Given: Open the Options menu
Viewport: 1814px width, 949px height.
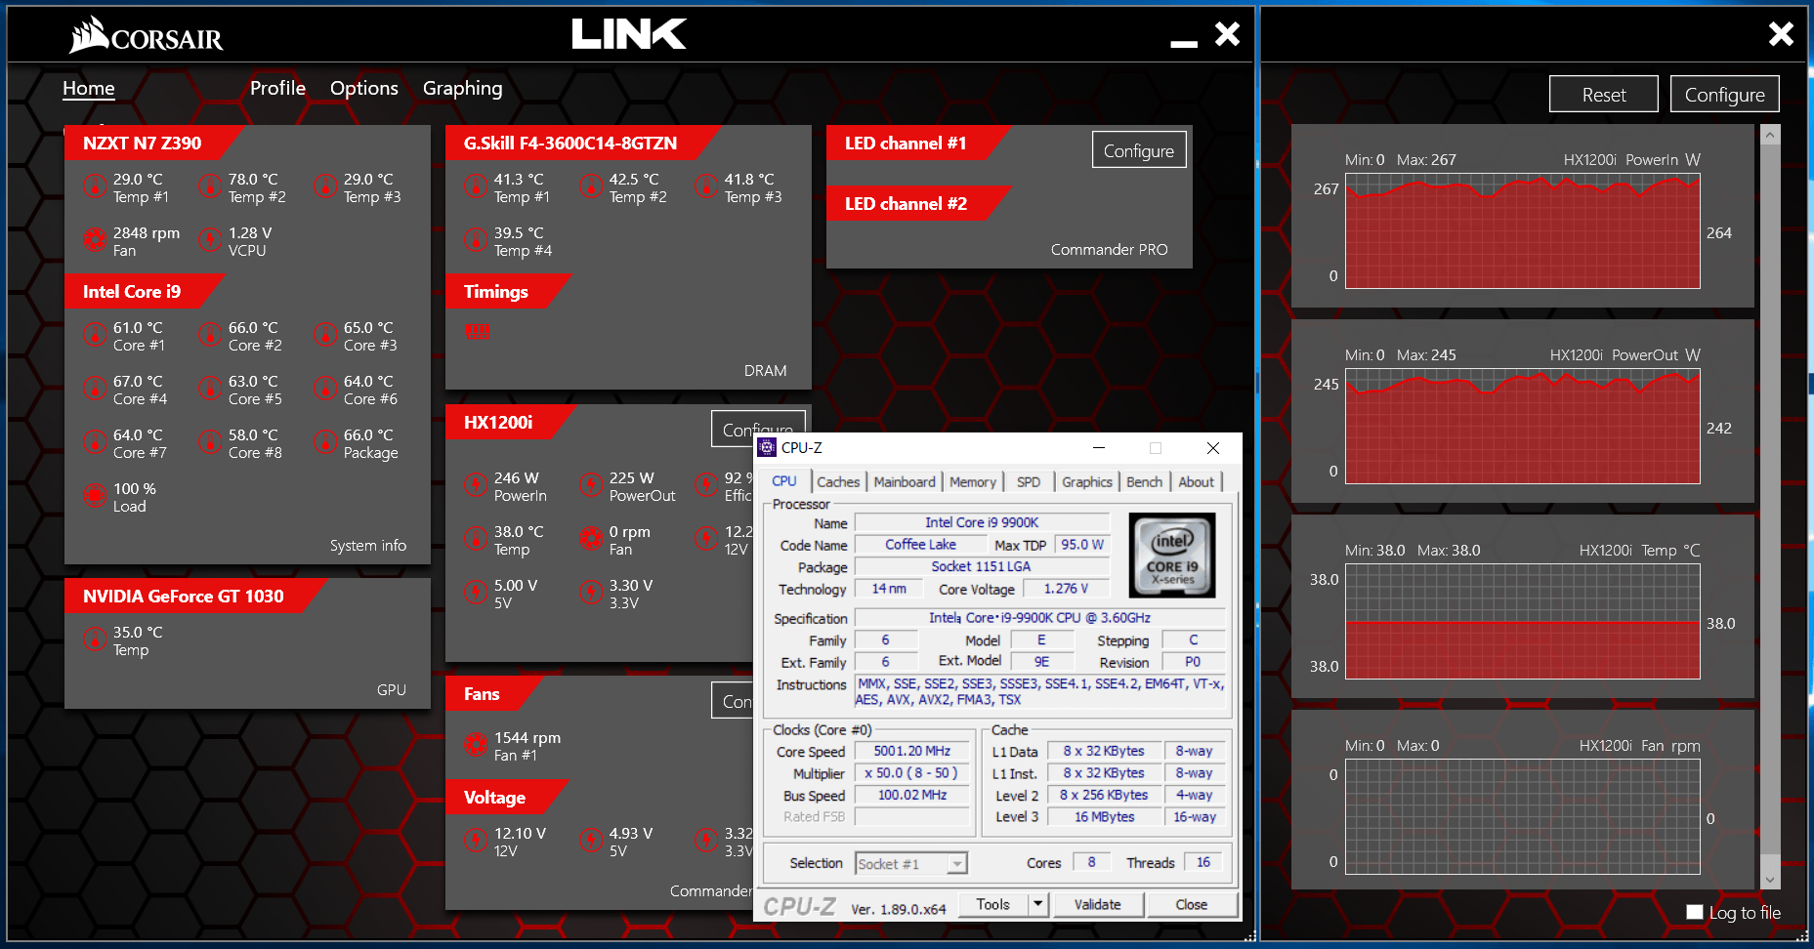Looking at the screenshot, I should [x=364, y=88].
